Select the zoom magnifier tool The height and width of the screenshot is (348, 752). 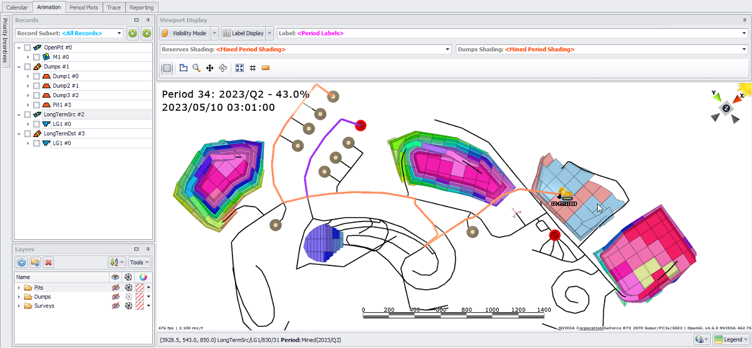click(196, 68)
